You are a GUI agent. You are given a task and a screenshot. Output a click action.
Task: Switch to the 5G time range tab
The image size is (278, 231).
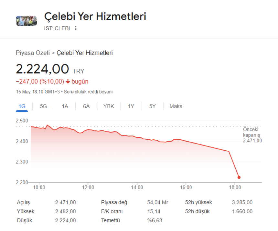click(43, 106)
